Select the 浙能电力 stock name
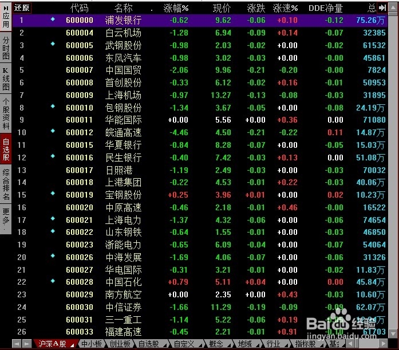This screenshot has height=350, width=399. [x=124, y=245]
